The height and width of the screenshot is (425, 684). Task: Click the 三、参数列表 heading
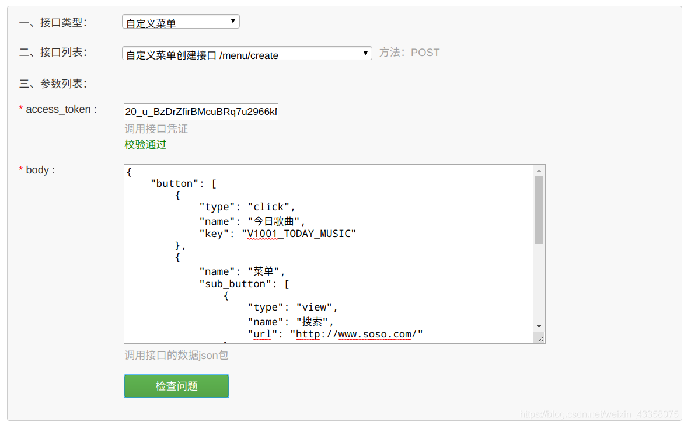tap(53, 83)
